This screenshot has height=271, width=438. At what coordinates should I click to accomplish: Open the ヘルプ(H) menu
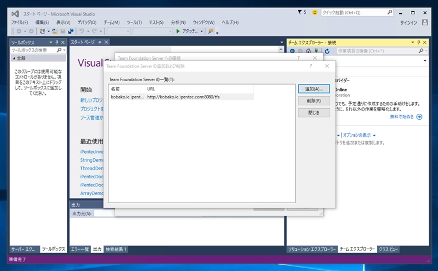230,22
